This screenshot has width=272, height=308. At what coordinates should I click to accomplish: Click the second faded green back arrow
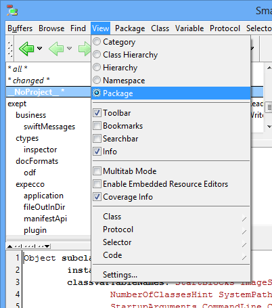[56, 49]
